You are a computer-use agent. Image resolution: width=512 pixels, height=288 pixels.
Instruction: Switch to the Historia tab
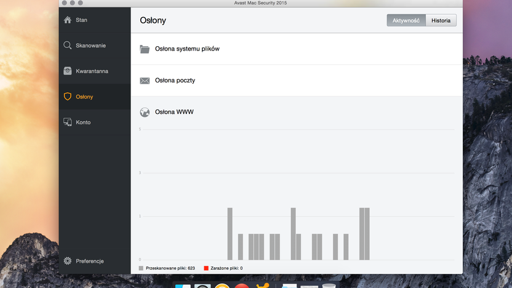point(441,20)
